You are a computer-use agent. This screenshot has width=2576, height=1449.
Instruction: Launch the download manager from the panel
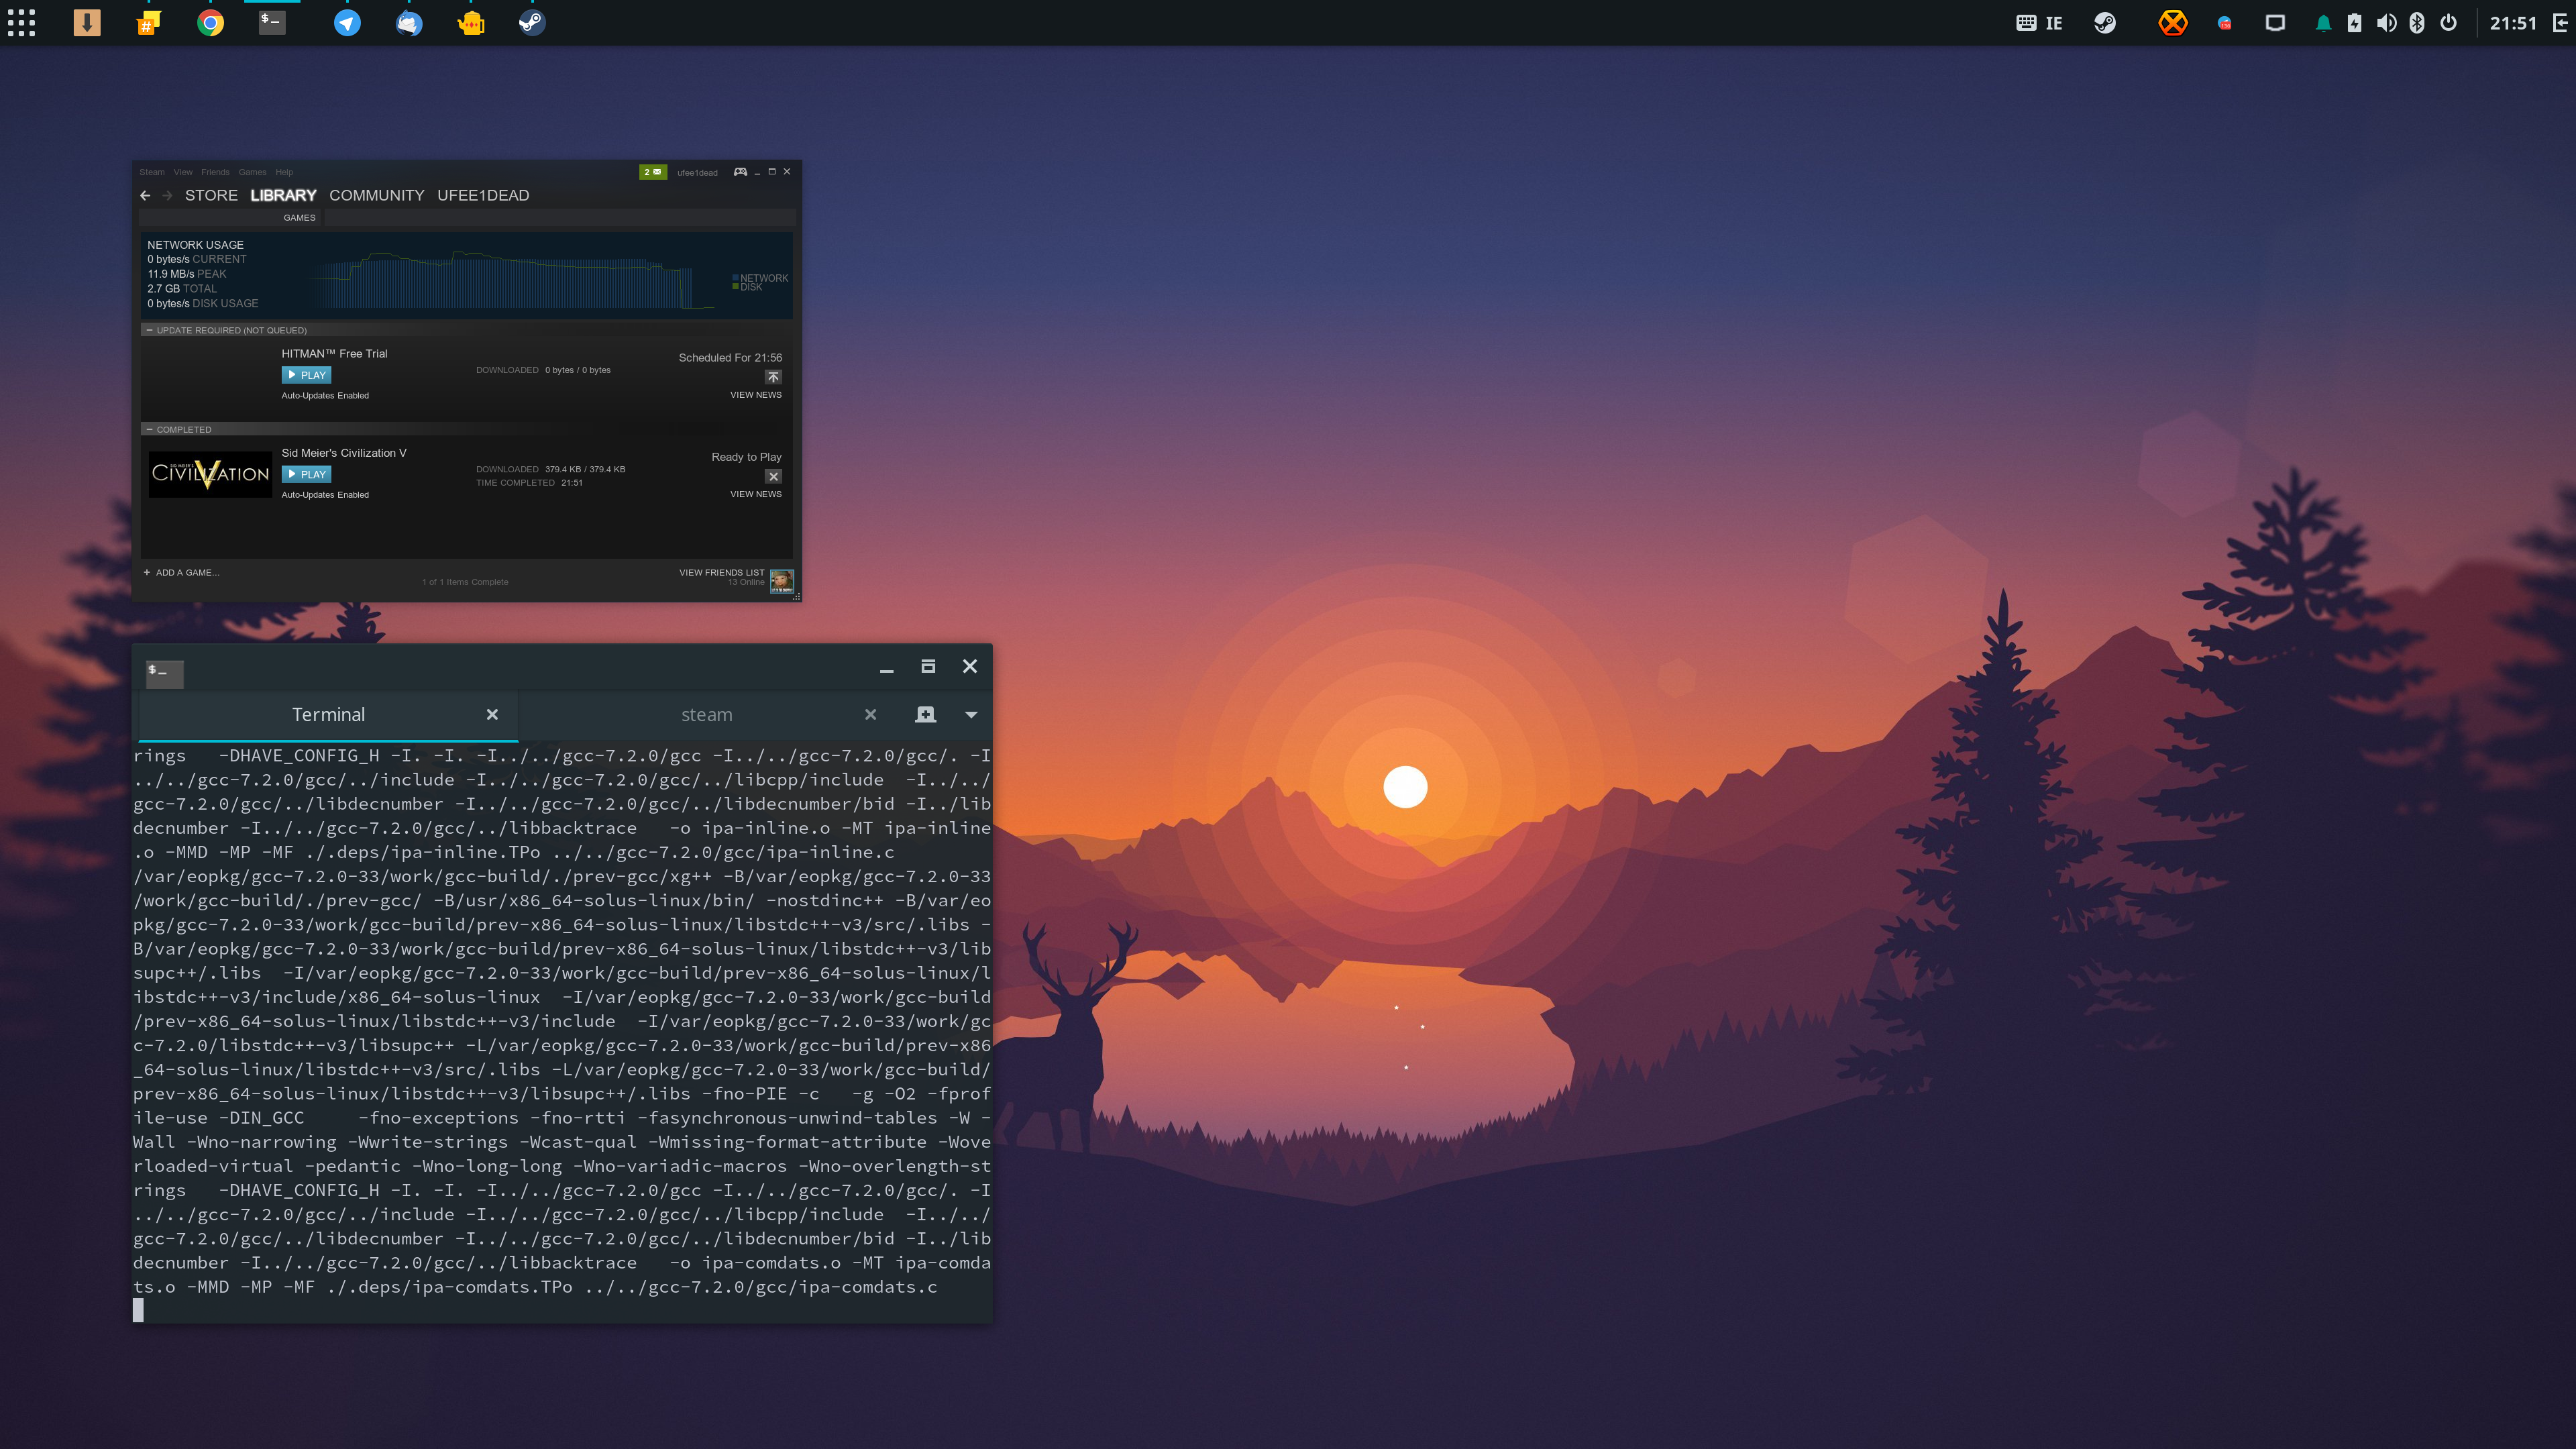87,22
